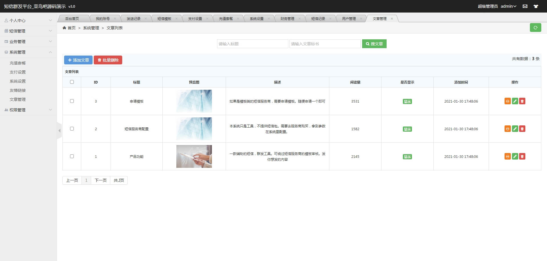Check the checkbox for article ID 2
Viewport: 547px width, 261px height.
coord(72,129)
